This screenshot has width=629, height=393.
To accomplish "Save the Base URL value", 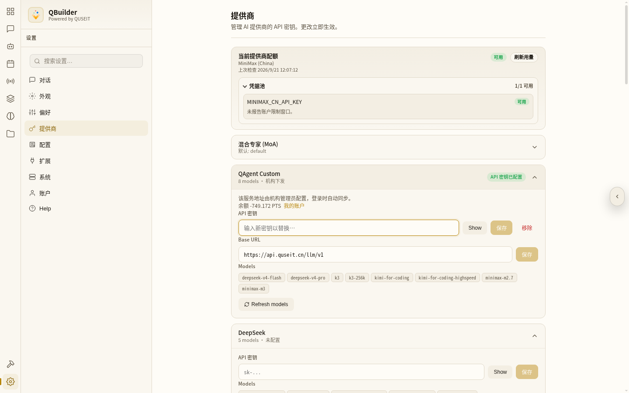I will coord(527,255).
